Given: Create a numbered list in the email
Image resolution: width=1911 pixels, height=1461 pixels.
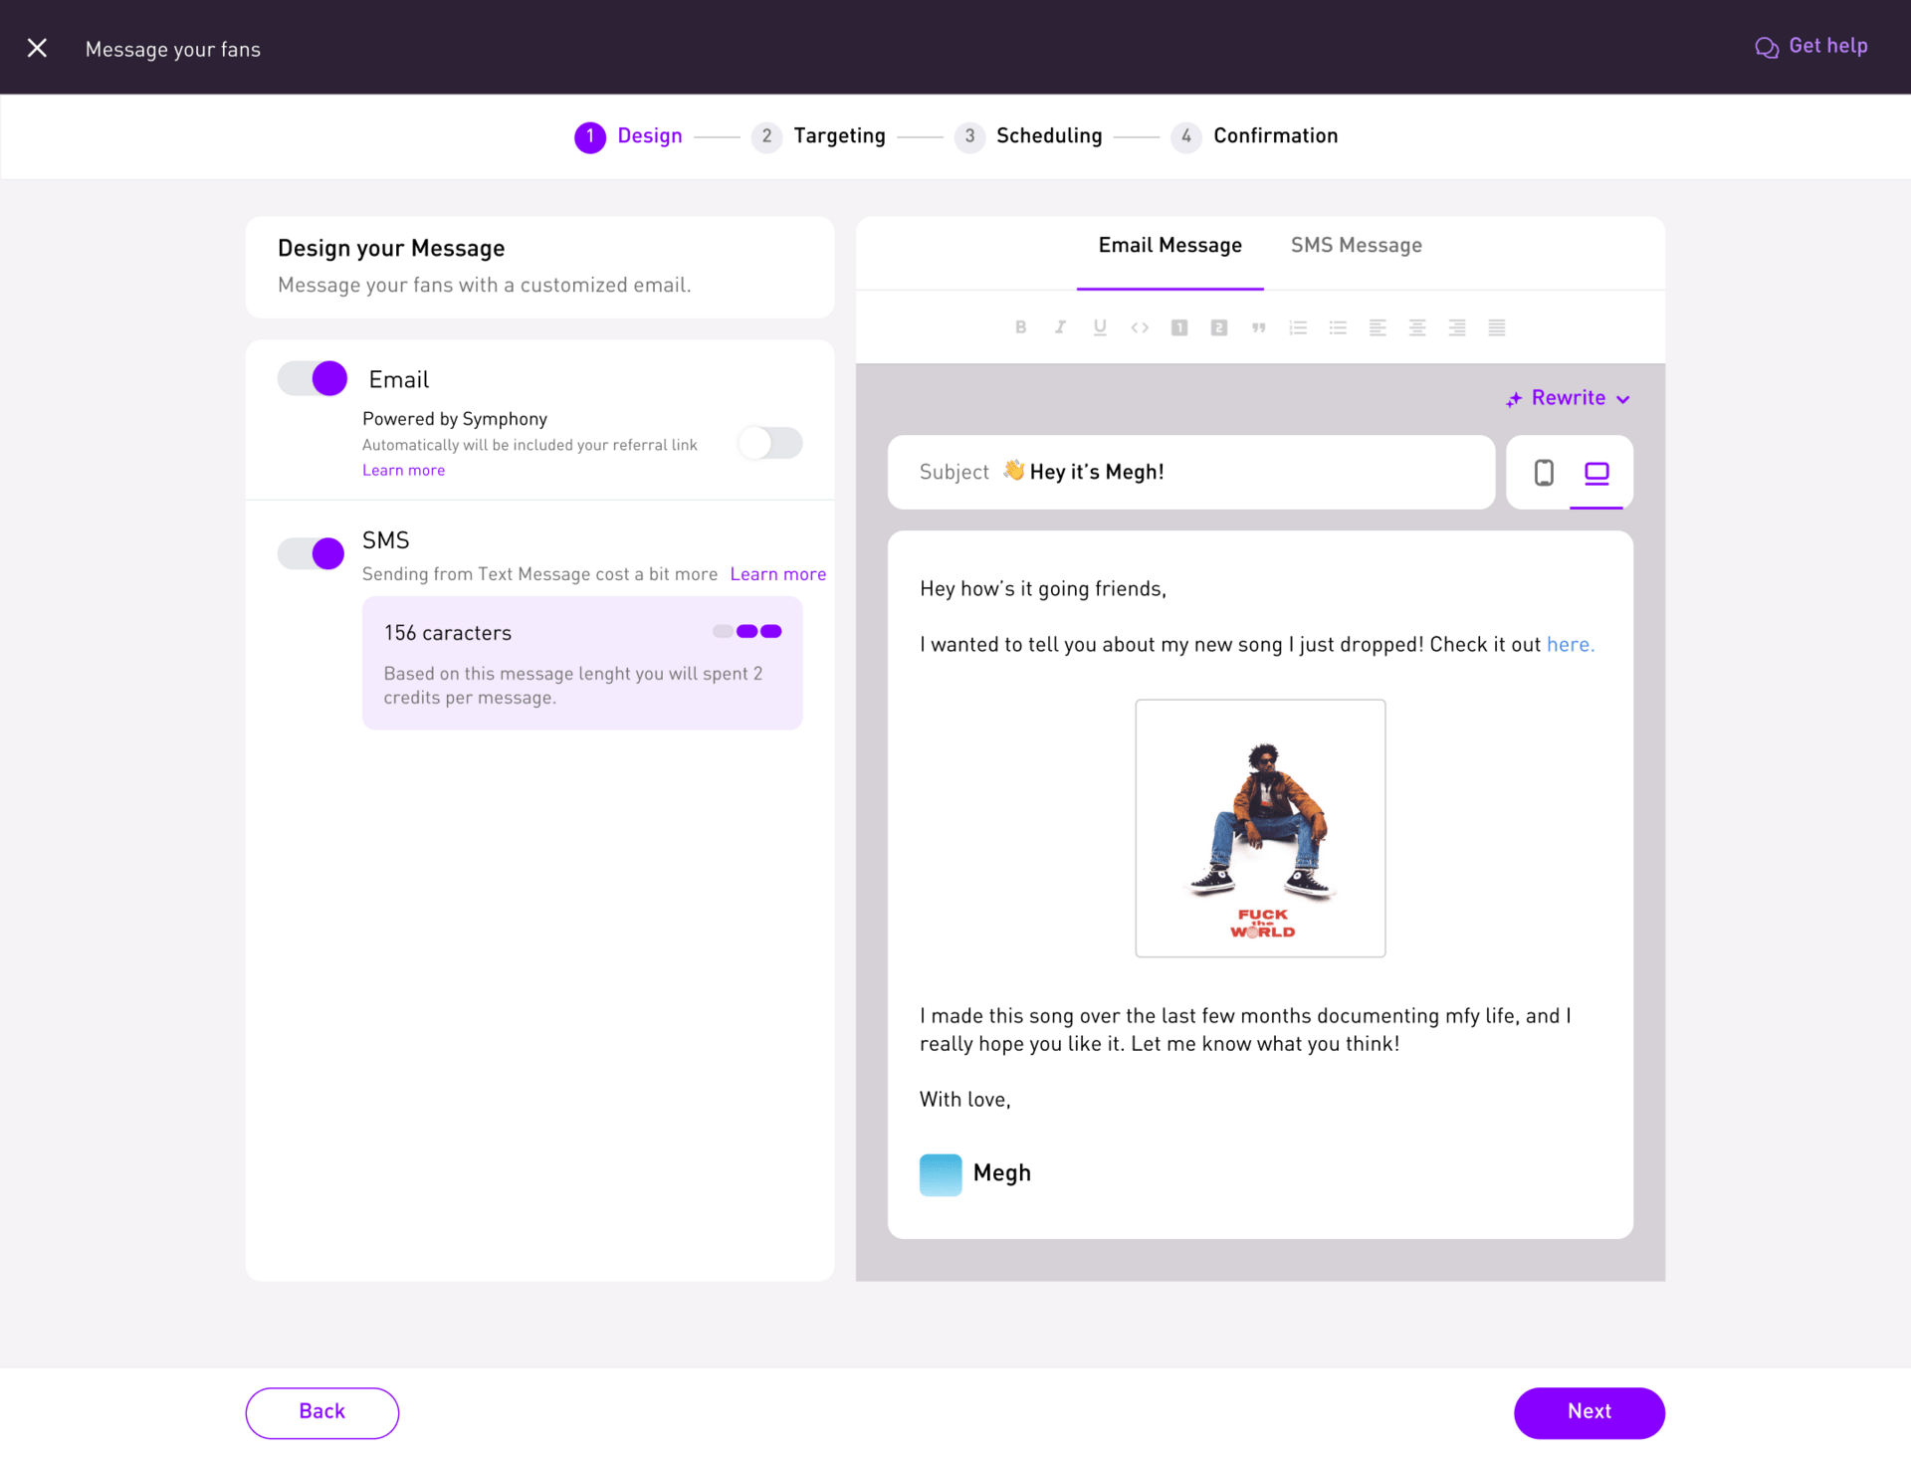Looking at the screenshot, I should (x=1298, y=327).
